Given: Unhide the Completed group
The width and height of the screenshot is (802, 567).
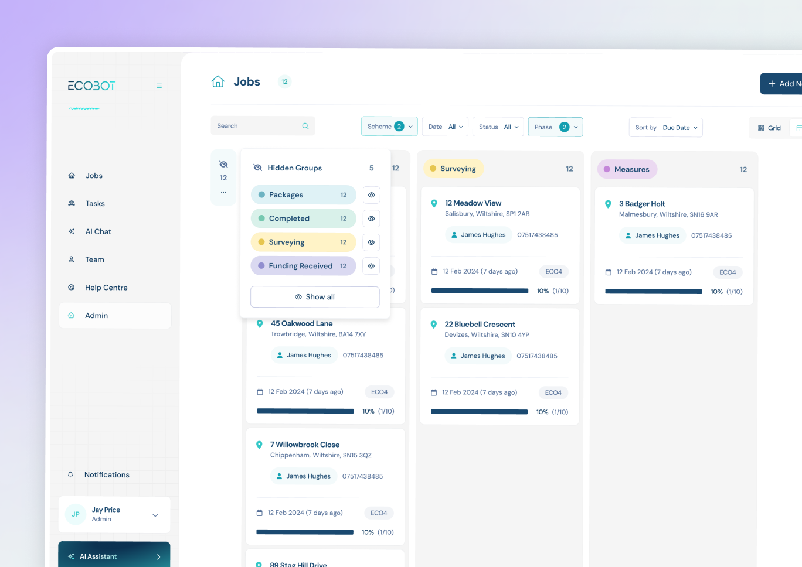Looking at the screenshot, I should [x=371, y=218].
